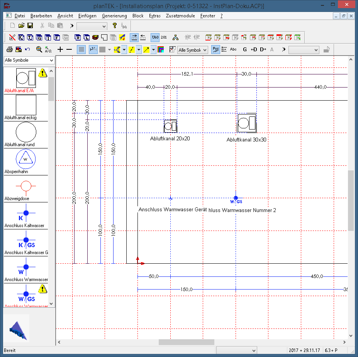Open the Alle Symbole dropdown in sidebar
Viewport: 358px width, 357px height.
29,60
